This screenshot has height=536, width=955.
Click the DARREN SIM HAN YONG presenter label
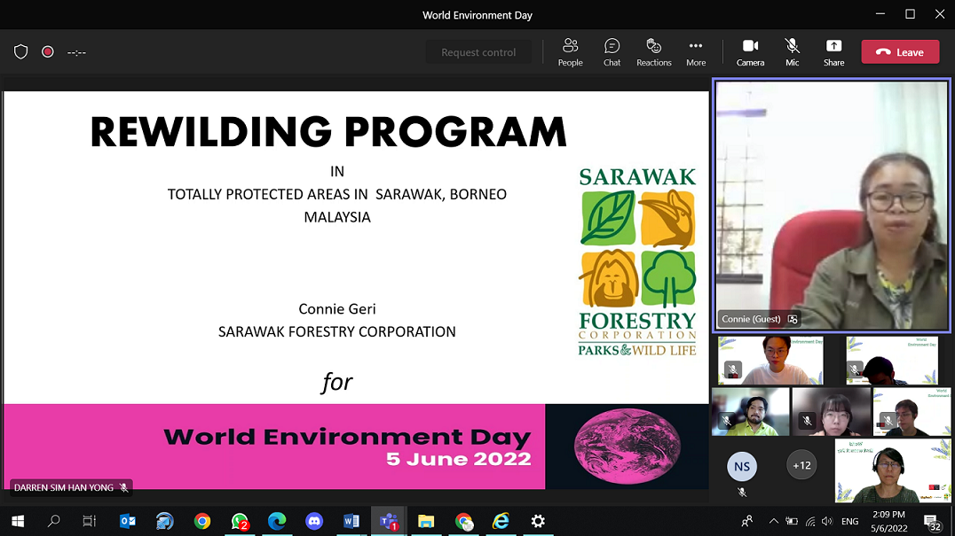[71, 487]
